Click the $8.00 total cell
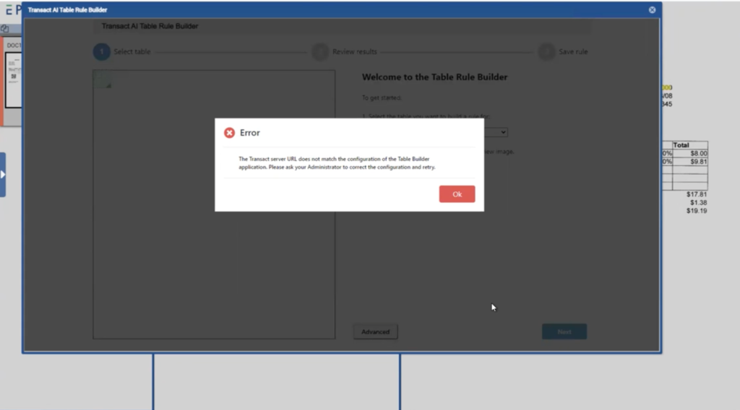740x410 pixels. (x=690, y=153)
